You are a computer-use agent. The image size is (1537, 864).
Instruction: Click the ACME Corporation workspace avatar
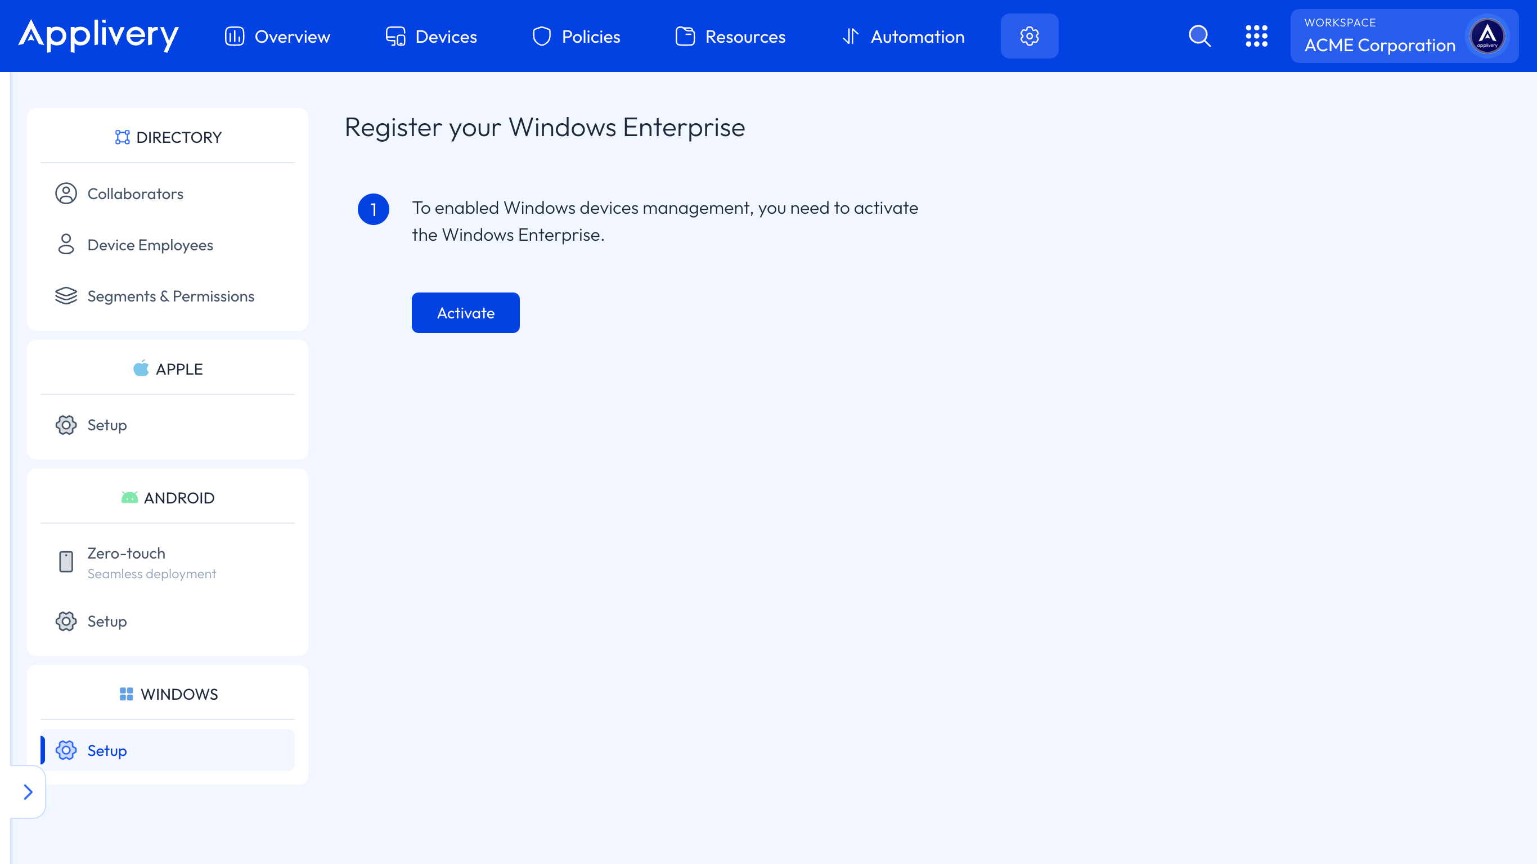click(x=1487, y=36)
